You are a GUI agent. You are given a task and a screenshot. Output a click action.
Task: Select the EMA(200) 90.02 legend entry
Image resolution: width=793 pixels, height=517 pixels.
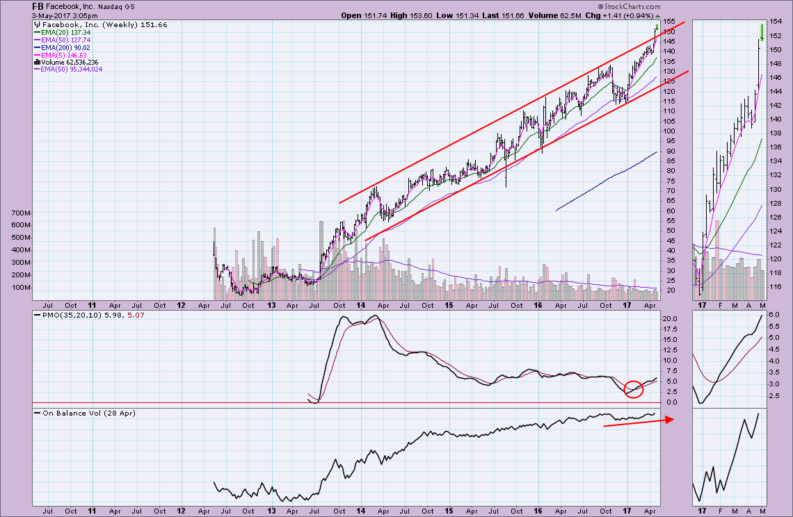click(64, 47)
